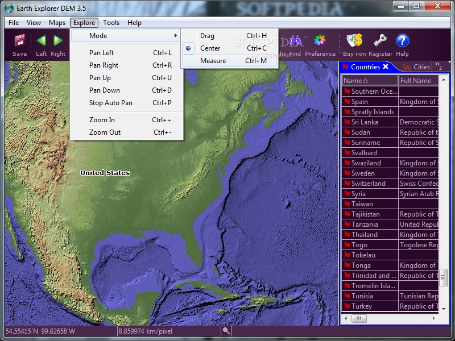This screenshot has height=341, width=455.
Task: Select the Spratly Islands row
Action: tap(390, 111)
